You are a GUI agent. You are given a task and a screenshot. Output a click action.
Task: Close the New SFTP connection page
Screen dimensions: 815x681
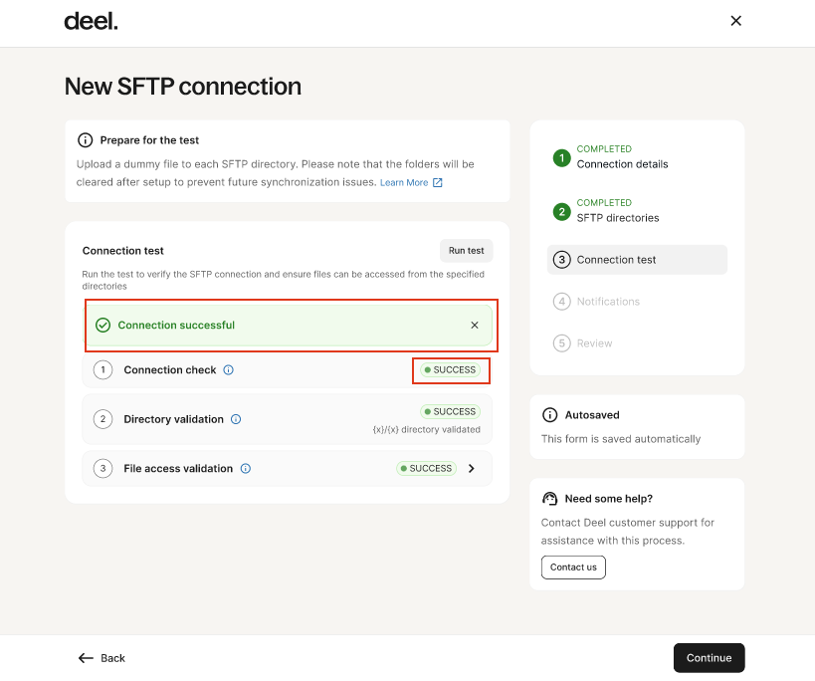[x=736, y=21]
